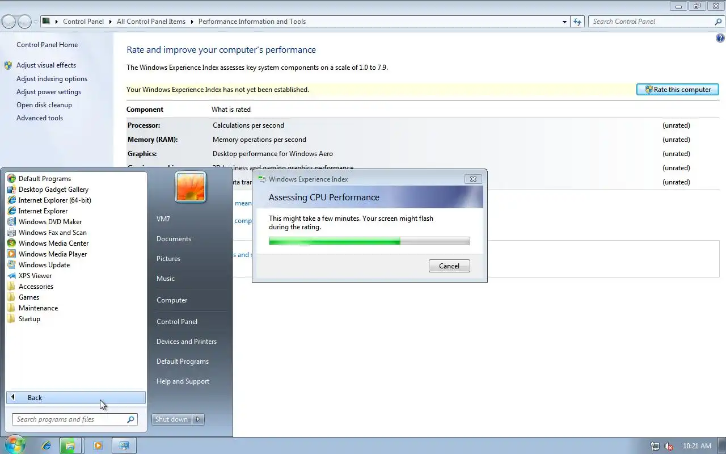726x454 pixels.
Task: Open Internet Explorer from the taskbar
Action: click(x=47, y=446)
